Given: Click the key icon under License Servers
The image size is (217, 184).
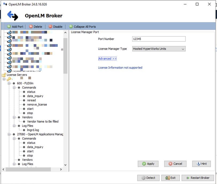Looking at the screenshot, I should tap(9, 79).
